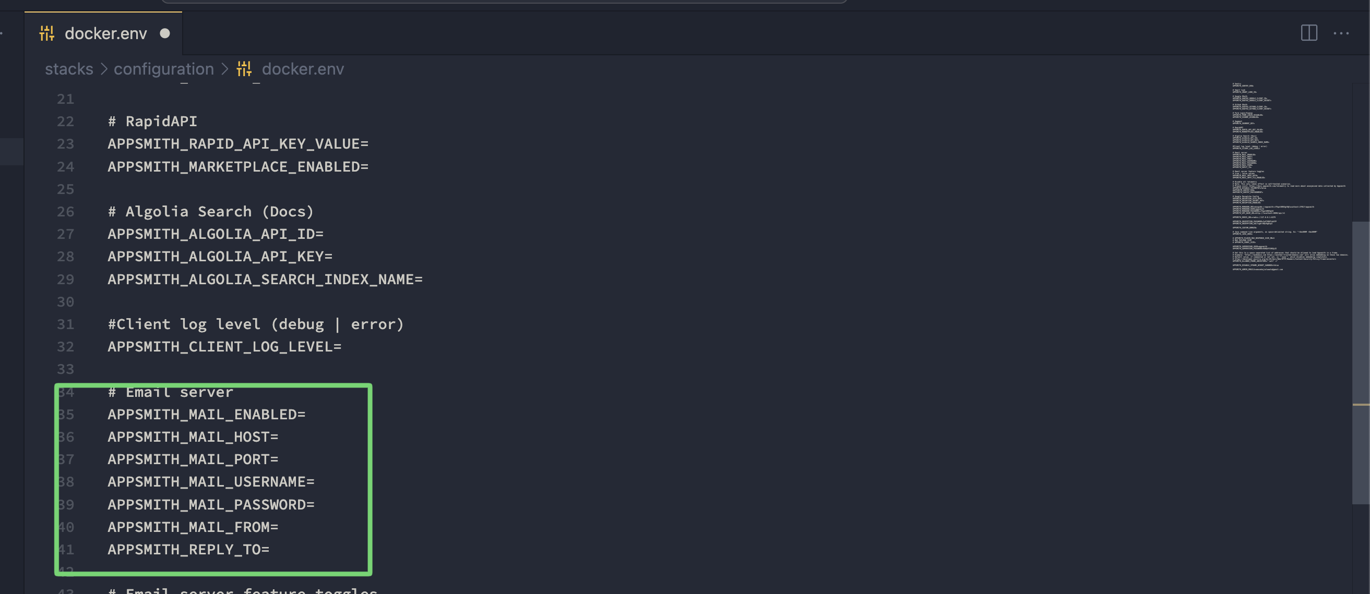The width and height of the screenshot is (1370, 594).
Task: Expand the chevron after configuration breadcrumb
Action: pyautogui.click(x=224, y=69)
